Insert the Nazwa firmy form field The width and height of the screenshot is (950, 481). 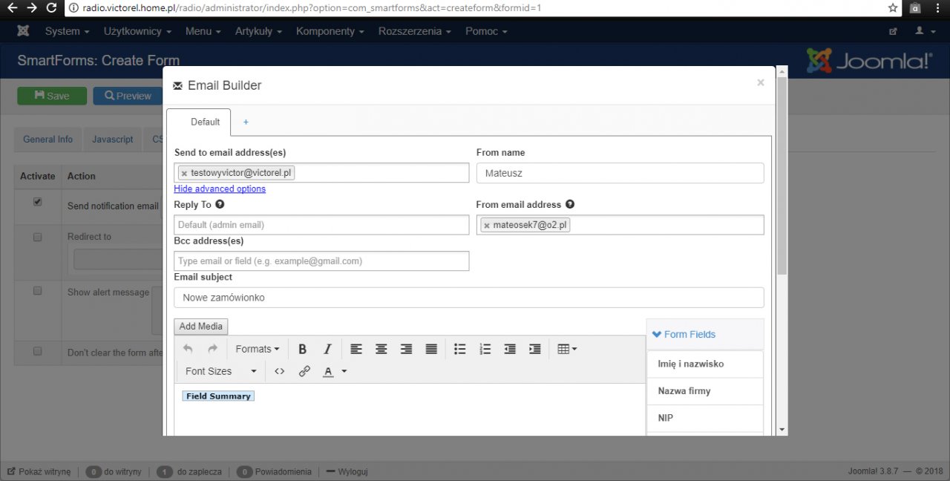pyautogui.click(x=705, y=391)
